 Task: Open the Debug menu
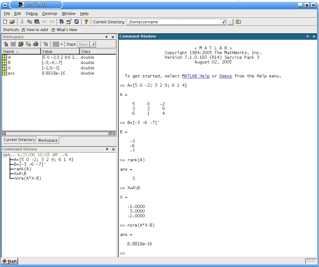tap(31, 13)
